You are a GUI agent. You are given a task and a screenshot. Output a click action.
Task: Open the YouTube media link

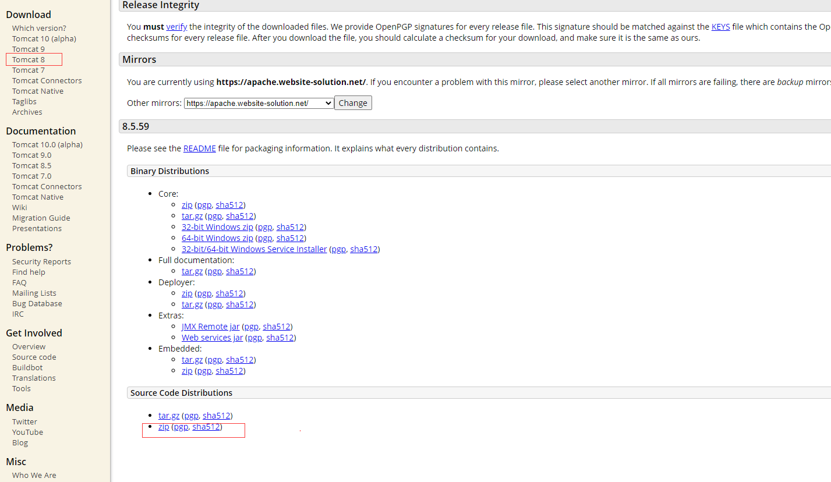coord(27,432)
